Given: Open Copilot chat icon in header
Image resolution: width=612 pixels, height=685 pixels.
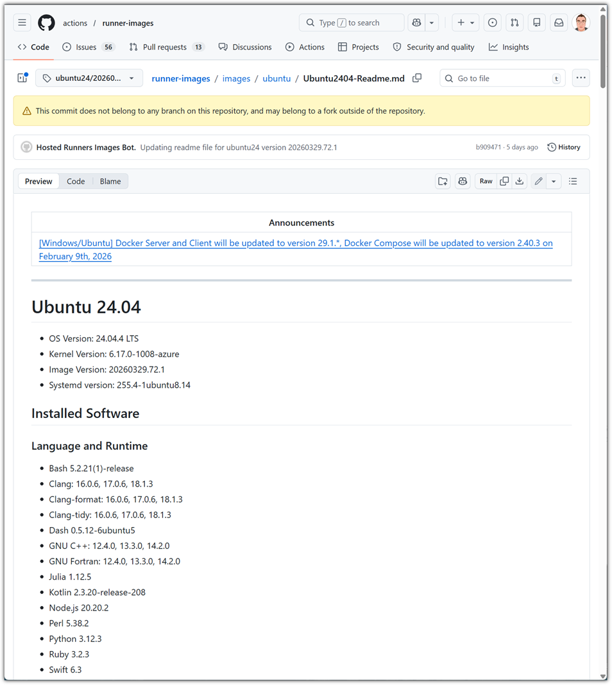Looking at the screenshot, I should (416, 22).
